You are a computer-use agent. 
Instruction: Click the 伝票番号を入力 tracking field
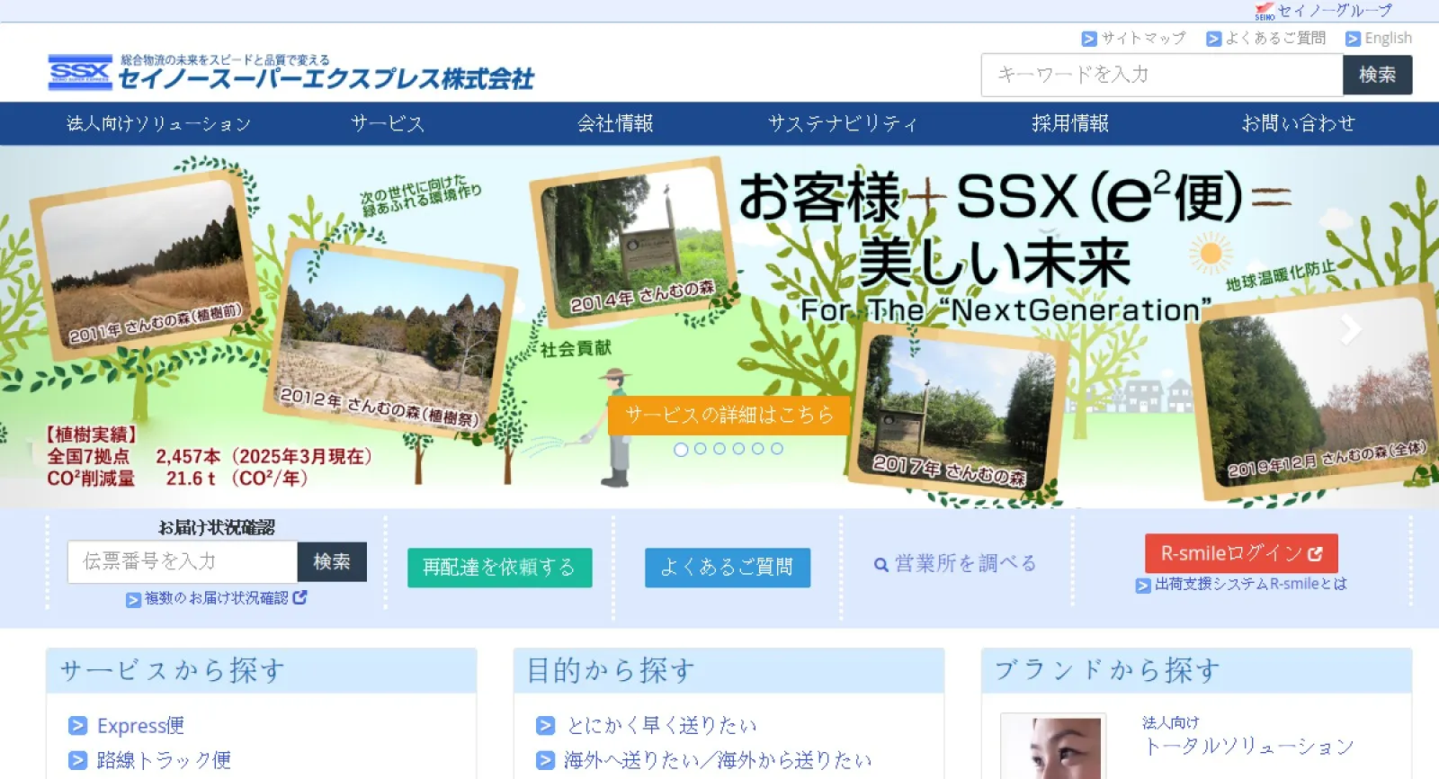point(183,562)
